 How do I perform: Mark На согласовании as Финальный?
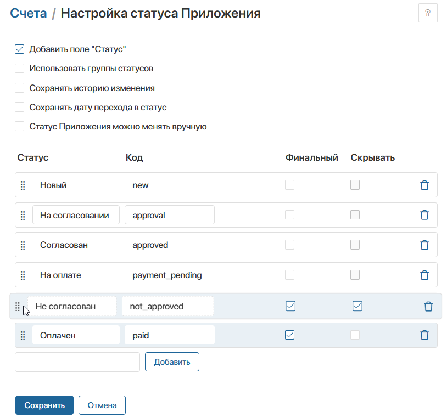pyautogui.click(x=289, y=214)
